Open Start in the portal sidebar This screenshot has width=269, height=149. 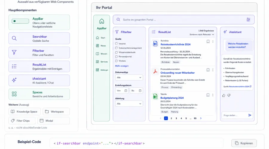101,38
